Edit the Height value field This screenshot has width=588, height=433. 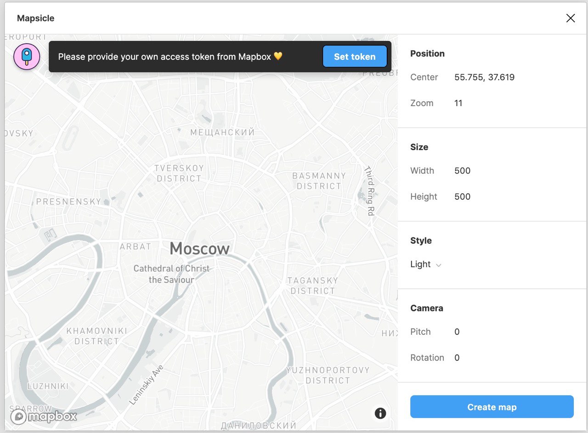462,197
